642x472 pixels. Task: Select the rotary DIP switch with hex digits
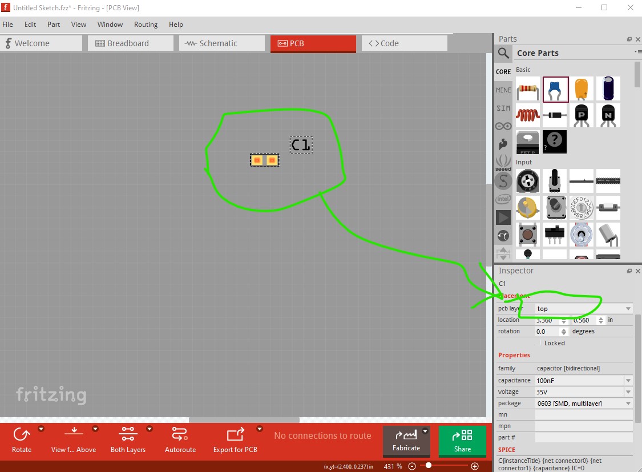pyautogui.click(x=582, y=208)
